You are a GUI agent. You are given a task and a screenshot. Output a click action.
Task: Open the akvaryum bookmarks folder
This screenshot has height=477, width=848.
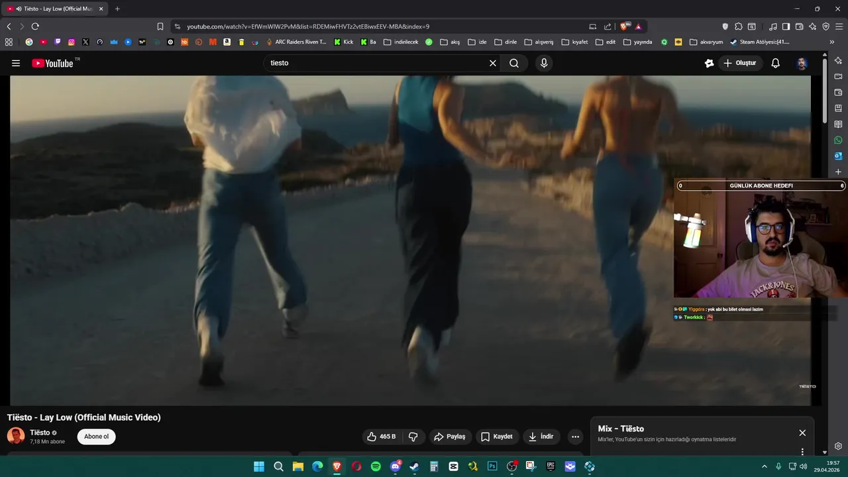706,42
